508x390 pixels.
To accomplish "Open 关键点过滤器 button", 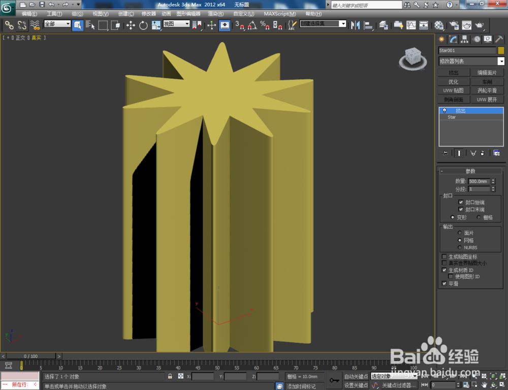I will pyautogui.click(x=399, y=385).
